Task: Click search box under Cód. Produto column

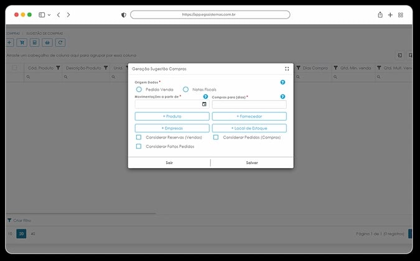Action: [x=43, y=77]
